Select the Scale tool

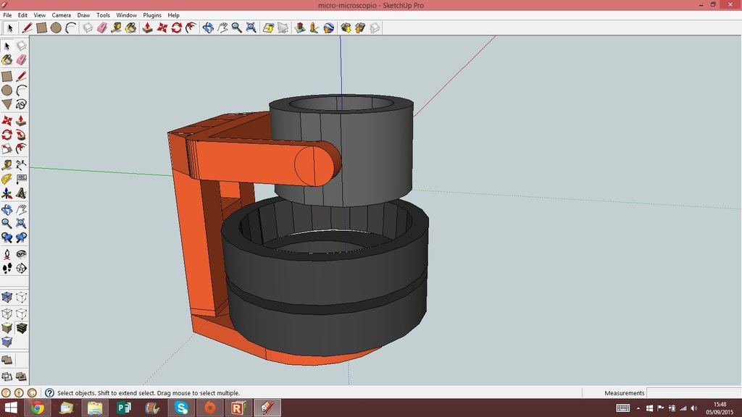7,149
